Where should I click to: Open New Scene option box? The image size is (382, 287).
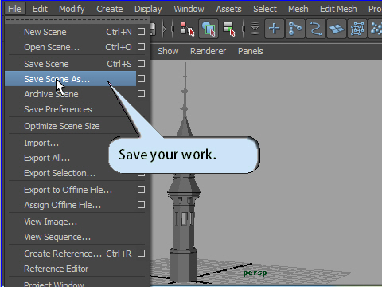tap(141, 32)
